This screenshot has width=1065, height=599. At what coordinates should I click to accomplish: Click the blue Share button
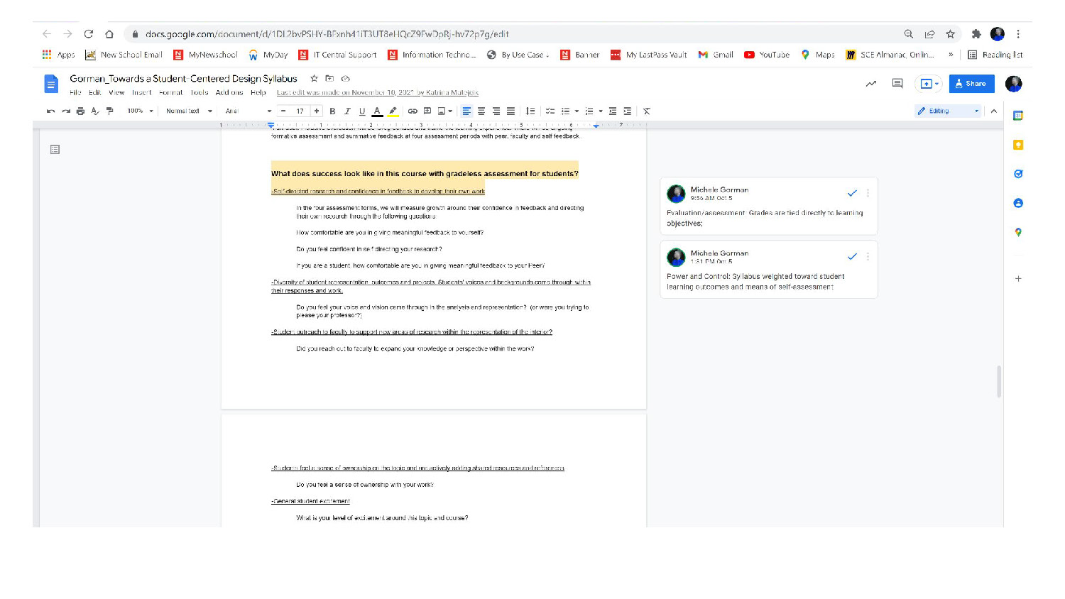pyautogui.click(x=971, y=84)
